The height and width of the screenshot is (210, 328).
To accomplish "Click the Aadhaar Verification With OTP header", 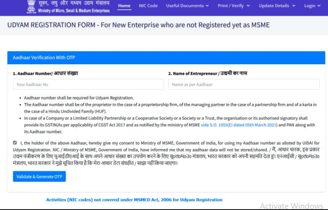I will pyautogui.click(x=44, y=58).
